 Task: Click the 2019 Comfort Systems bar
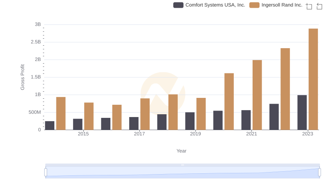click(190, 121)
